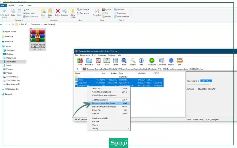Expand Sort by submenu in context menu
This screenshot has width=237, height=148.
[128, 128]
